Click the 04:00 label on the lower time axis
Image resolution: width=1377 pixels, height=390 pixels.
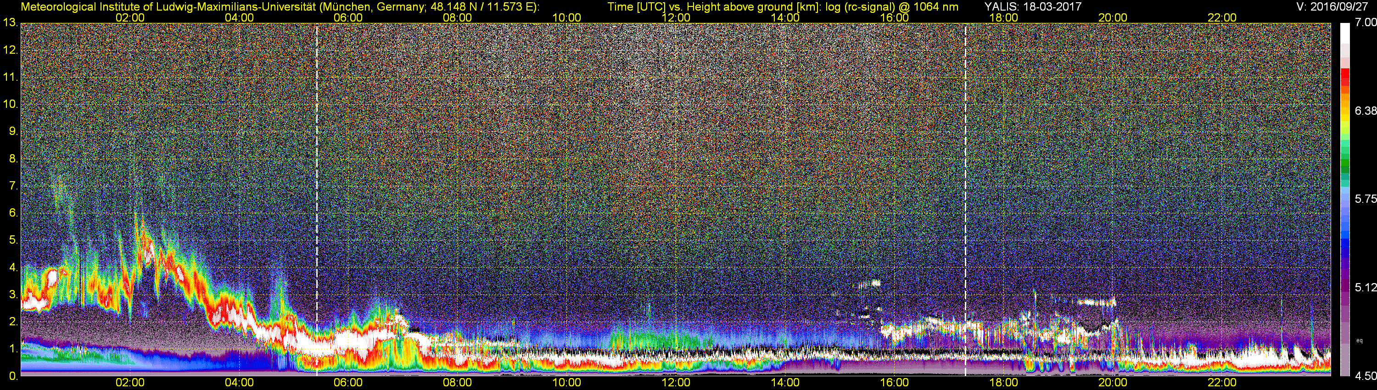tap(239, 383)
